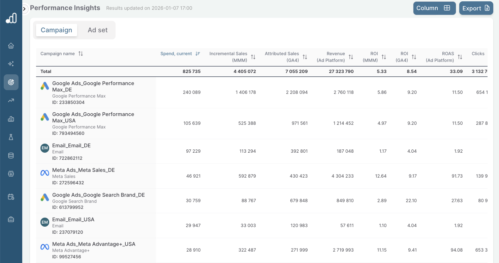The width and height of the screenshot is (499, 263).
Task: Open the flask experiments icon
Action: click(x=11, y=137)
